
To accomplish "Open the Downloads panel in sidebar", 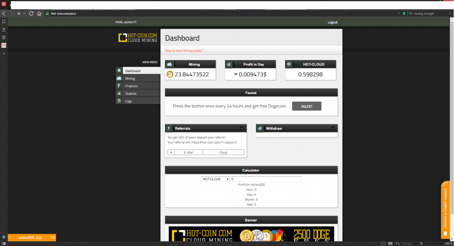I will [x=4, y=29].
